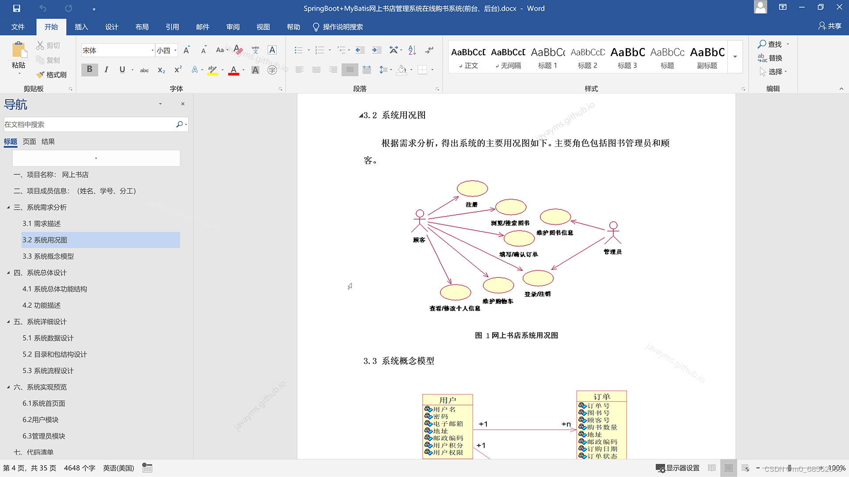Click the Undo arrow icon

tap(43, 8)
